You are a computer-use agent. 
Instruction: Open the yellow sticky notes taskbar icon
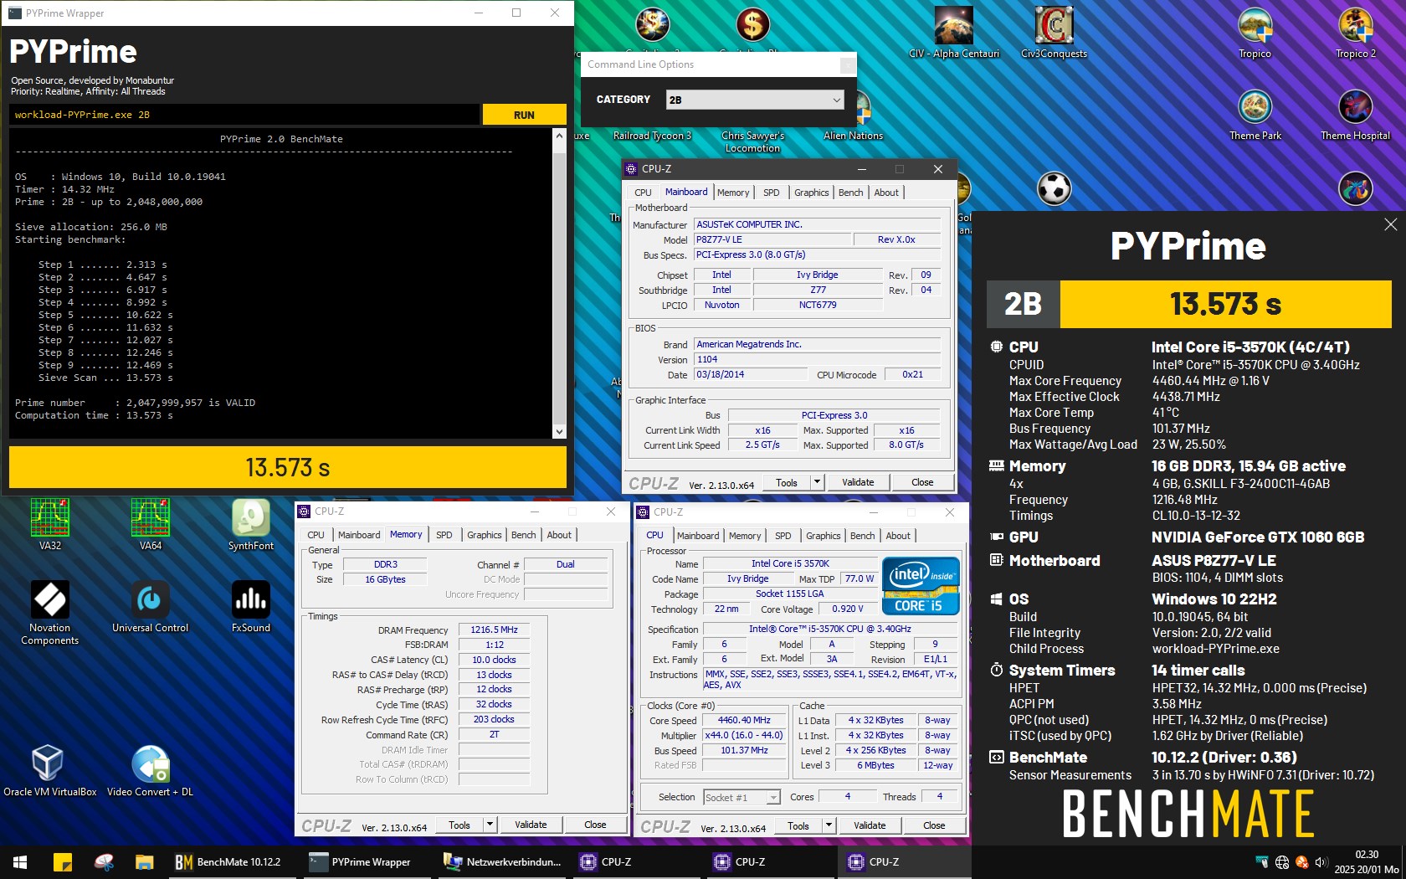[63, 861]
